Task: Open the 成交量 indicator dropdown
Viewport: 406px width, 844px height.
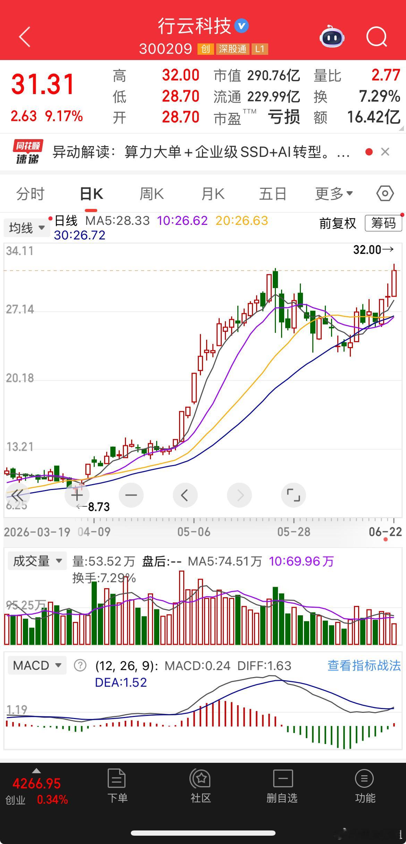Action: pyautogui.click(x=37, y=561)
